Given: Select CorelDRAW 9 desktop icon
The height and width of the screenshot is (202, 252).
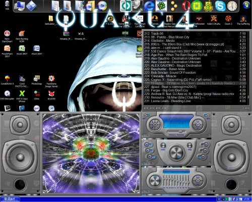Looking at the screenshot, I should tap(7, 80).
